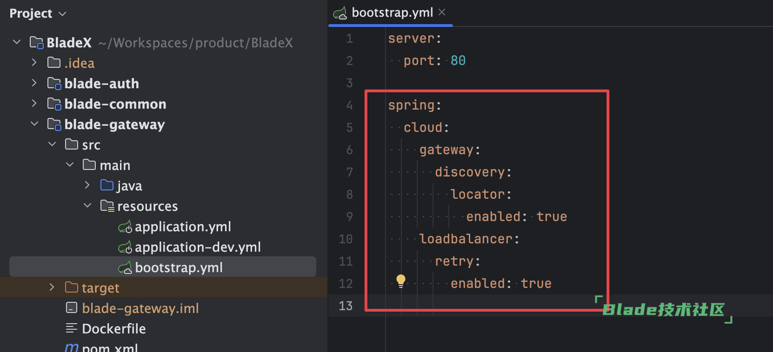773x352 pixels.
Task: Collapse the main folder
Action: (70, 165)
